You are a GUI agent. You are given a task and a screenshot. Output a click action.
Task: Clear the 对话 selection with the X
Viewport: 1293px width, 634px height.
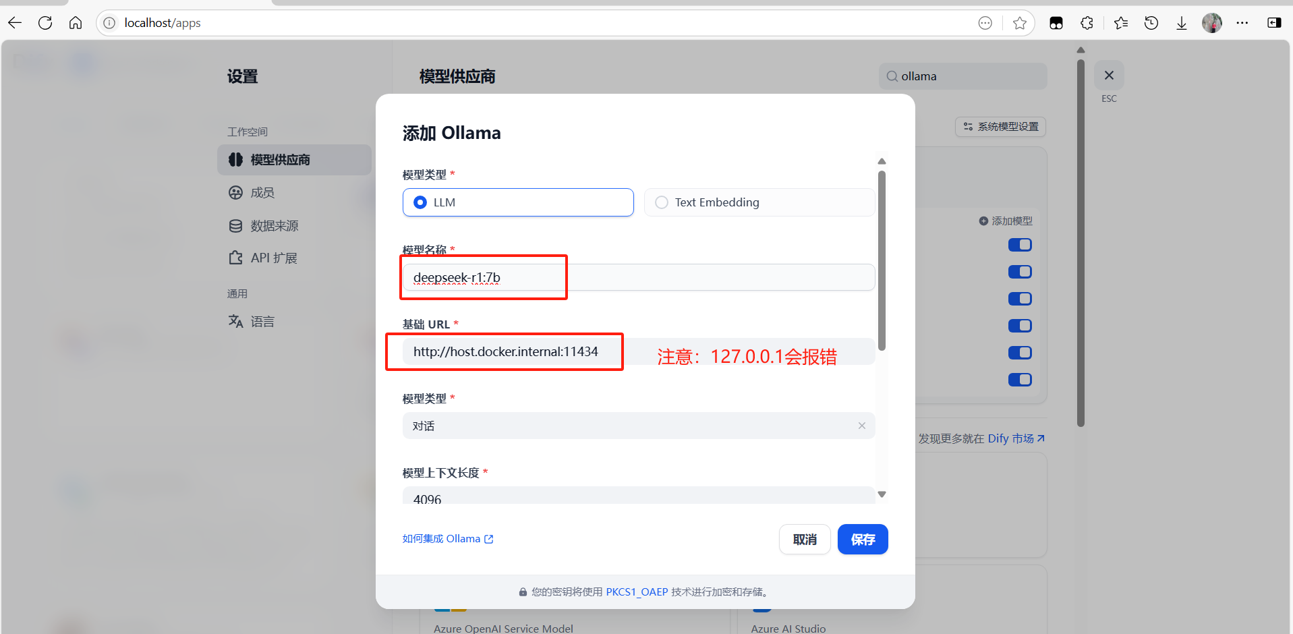pyautogui.click(x=861, y=426)
